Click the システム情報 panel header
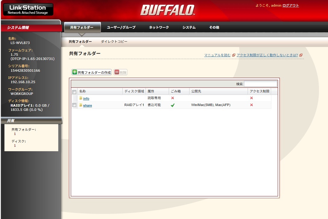The width and height of the screenshot is (328, 219). (x=31, y=28)
